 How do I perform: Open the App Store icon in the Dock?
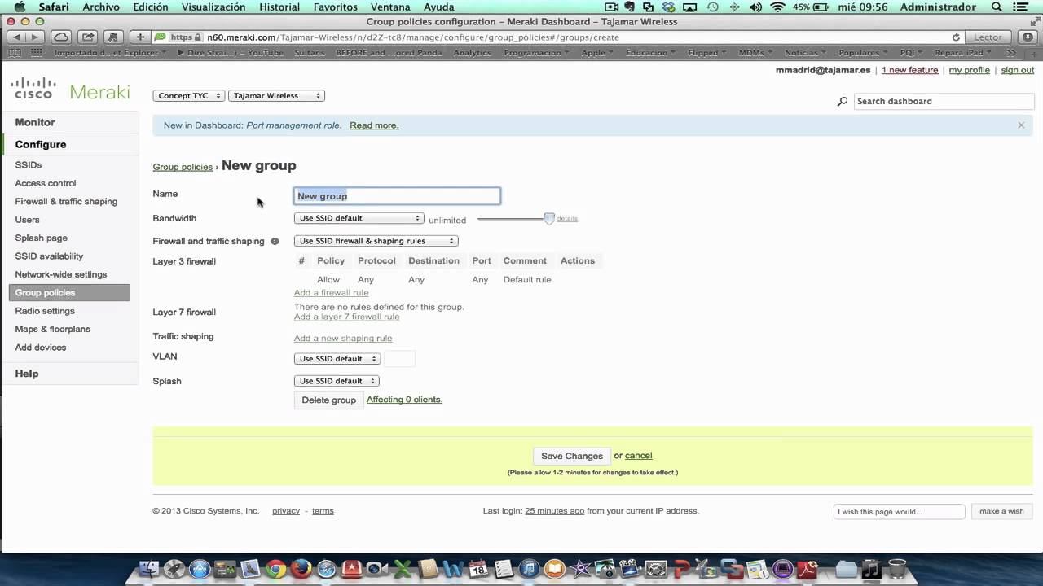[199, 569]
